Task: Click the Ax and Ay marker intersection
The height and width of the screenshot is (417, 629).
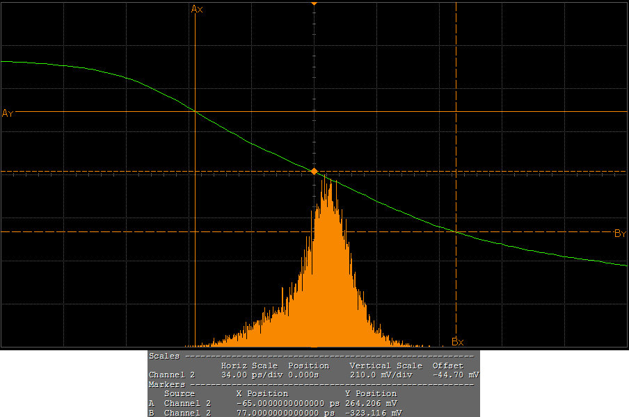Action: 196,111
